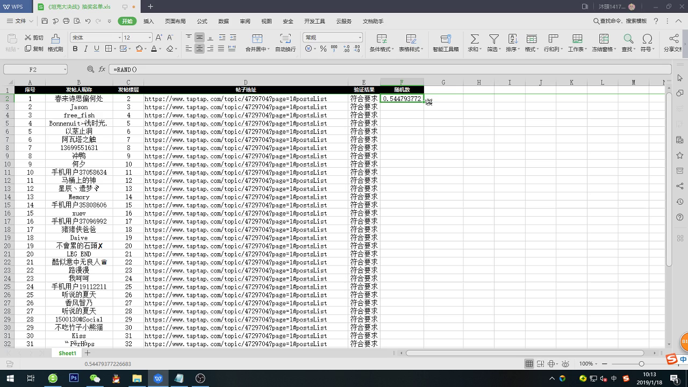This screenshot has width=688, height=387.
Task: Expand the font name dropdown (宋体)
Action: [119, 38]
